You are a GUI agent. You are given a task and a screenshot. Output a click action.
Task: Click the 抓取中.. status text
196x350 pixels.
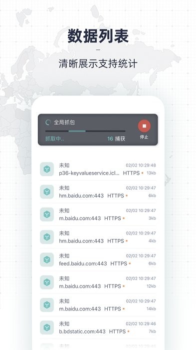point(54,138)
